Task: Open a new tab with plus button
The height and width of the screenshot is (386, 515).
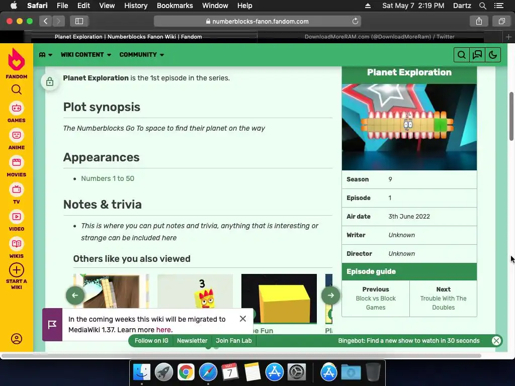Action: coord(508,37)
